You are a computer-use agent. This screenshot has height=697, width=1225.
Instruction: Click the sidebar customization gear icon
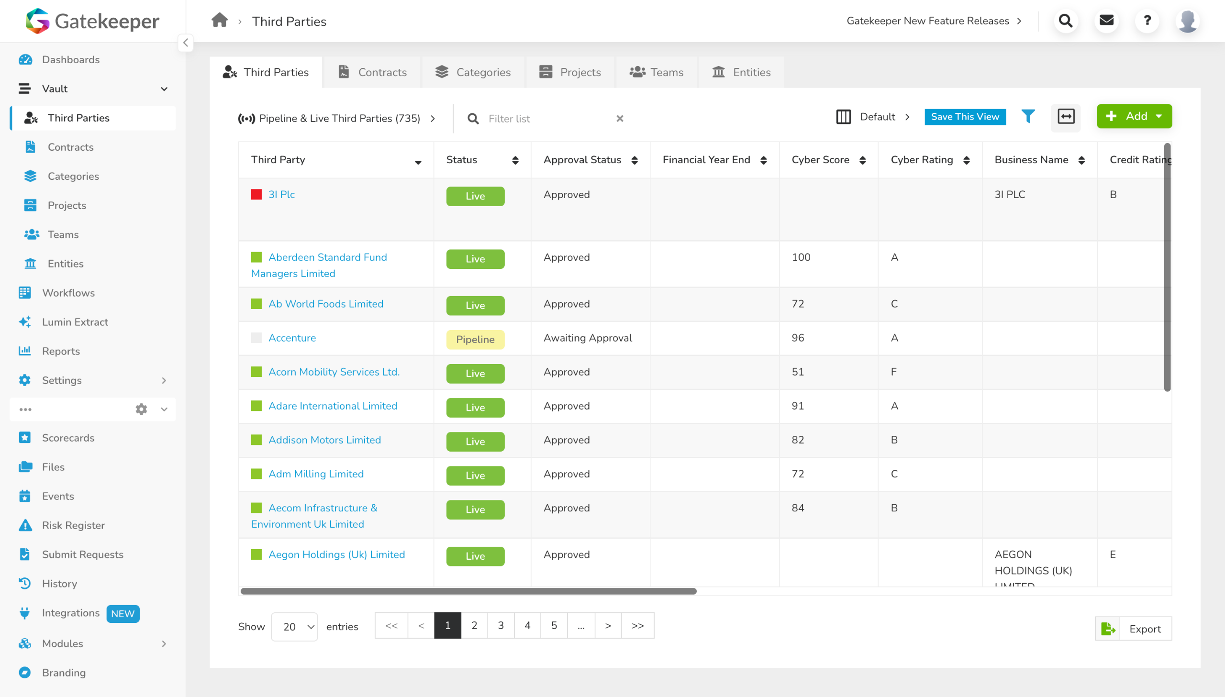(141, 409)
